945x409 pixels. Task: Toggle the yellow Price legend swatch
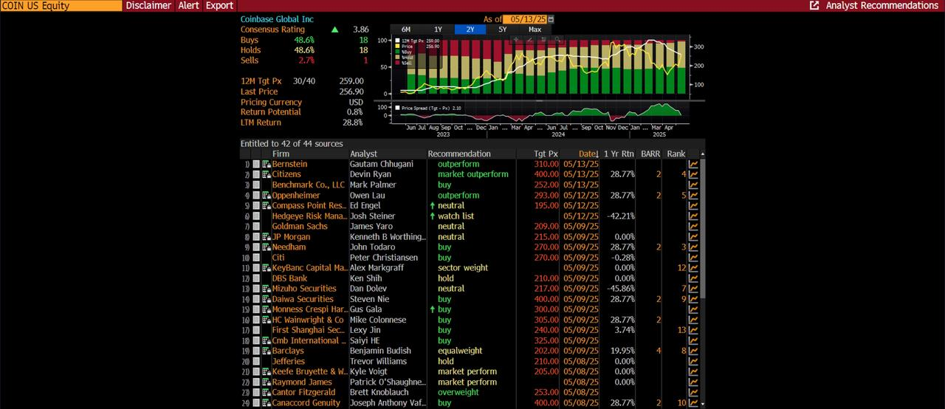[397, 47]
